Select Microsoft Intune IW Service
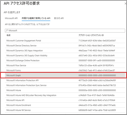The image size is (127, 115). coord(65,110)
